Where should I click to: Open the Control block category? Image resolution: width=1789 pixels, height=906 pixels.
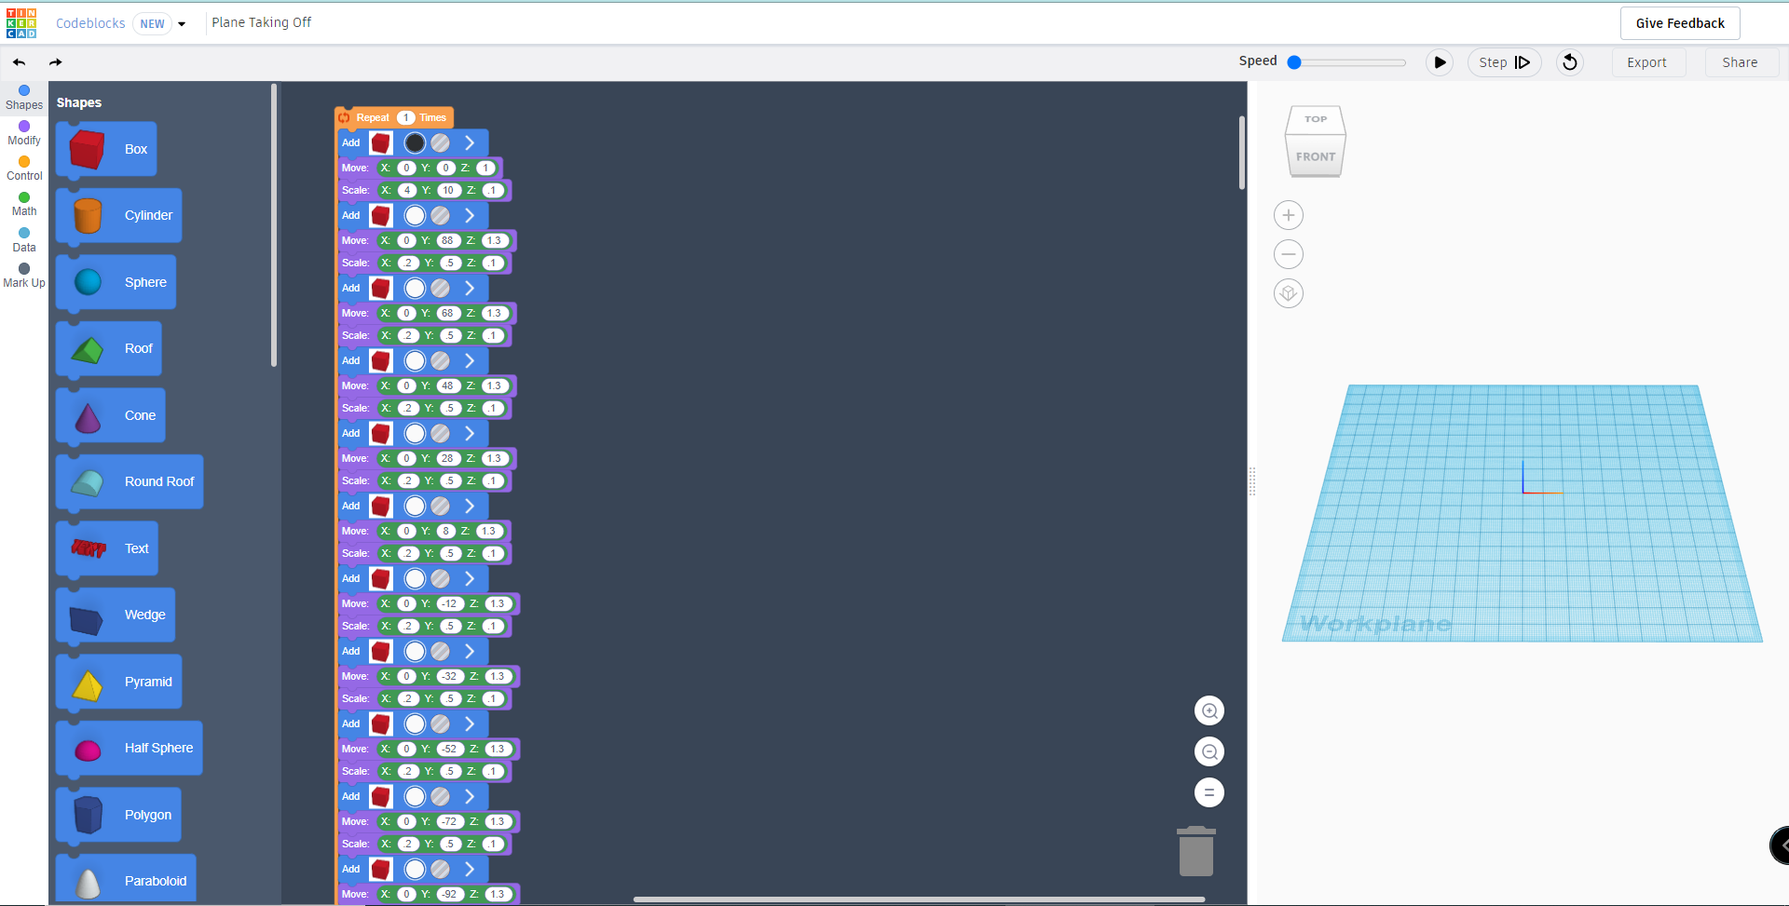tap(23, 169)
